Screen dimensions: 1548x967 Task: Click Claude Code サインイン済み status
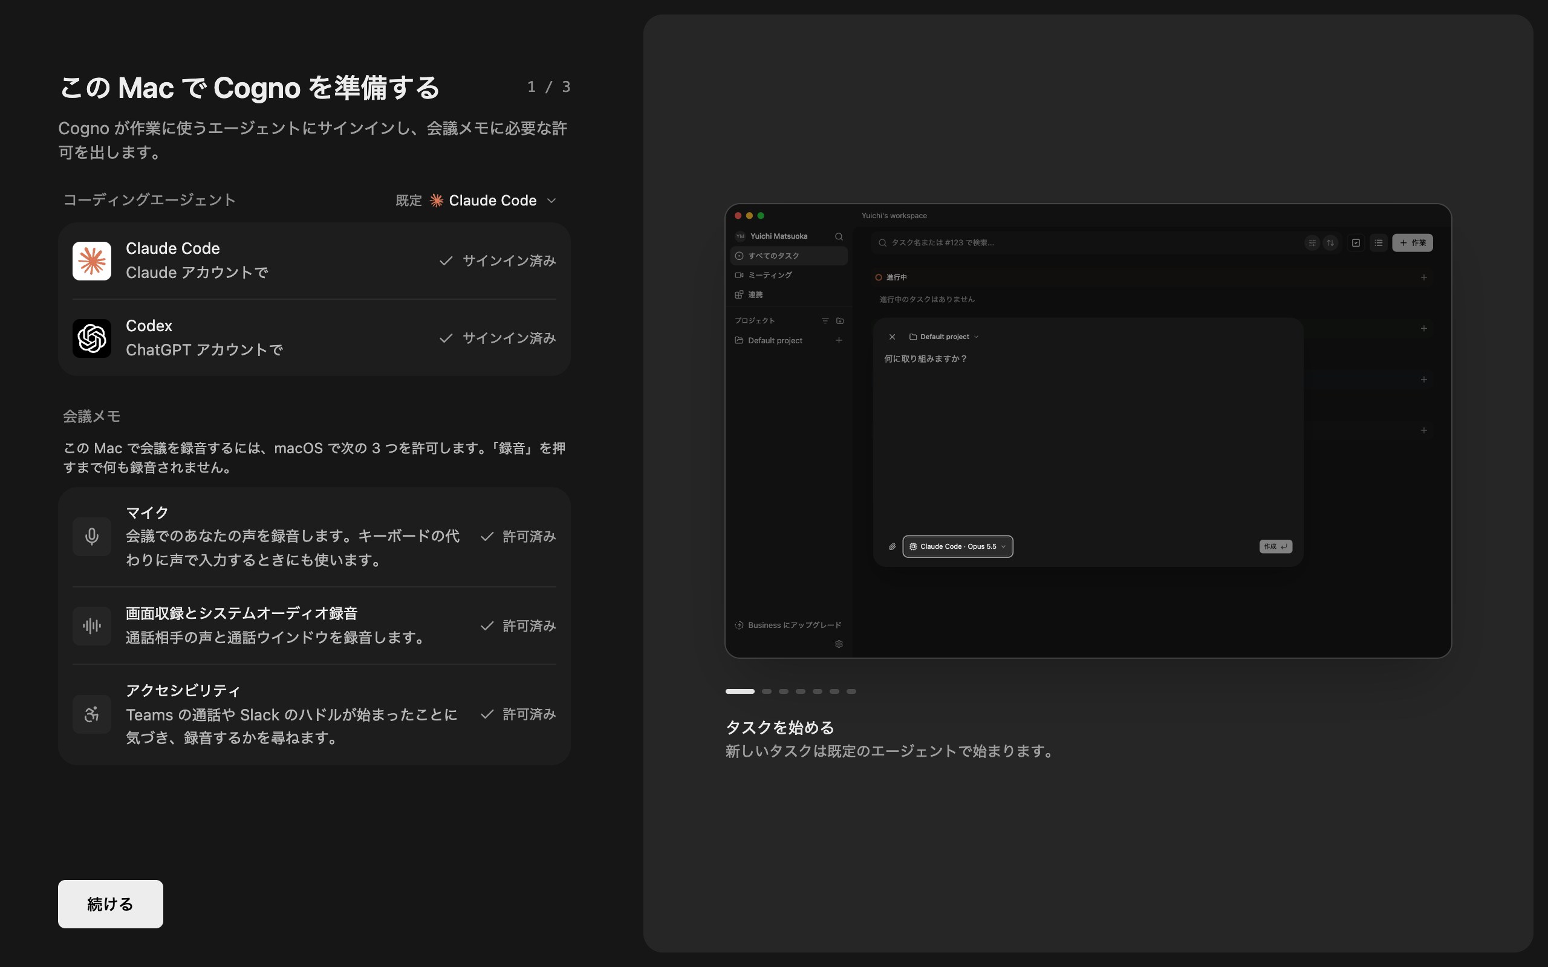(498, 261)
